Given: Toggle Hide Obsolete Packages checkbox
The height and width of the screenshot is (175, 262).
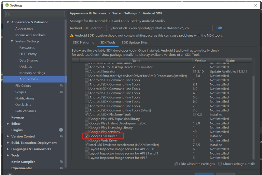Looking at the screenshot, I should coord(176,164).
